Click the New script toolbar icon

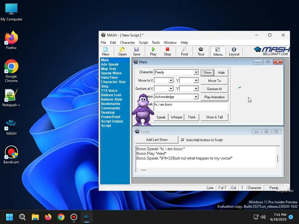pos(106,52)
